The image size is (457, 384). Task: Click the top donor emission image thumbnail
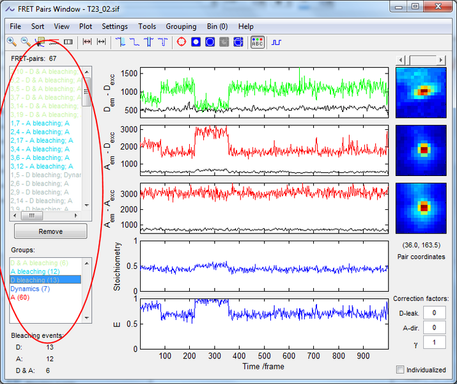(x=422, y=92)
